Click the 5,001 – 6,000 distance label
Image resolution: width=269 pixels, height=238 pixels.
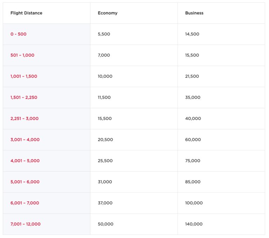pos(25,182)
